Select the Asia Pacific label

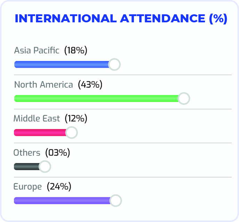click(37, 50)
